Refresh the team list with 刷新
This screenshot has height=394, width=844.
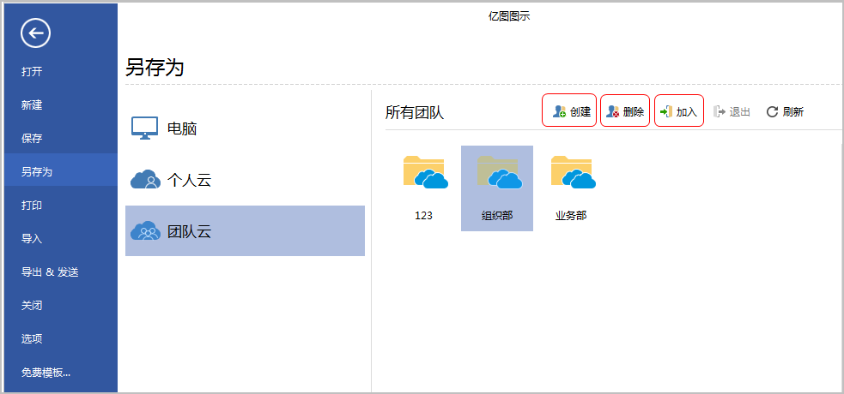click(x=785, y=111)
